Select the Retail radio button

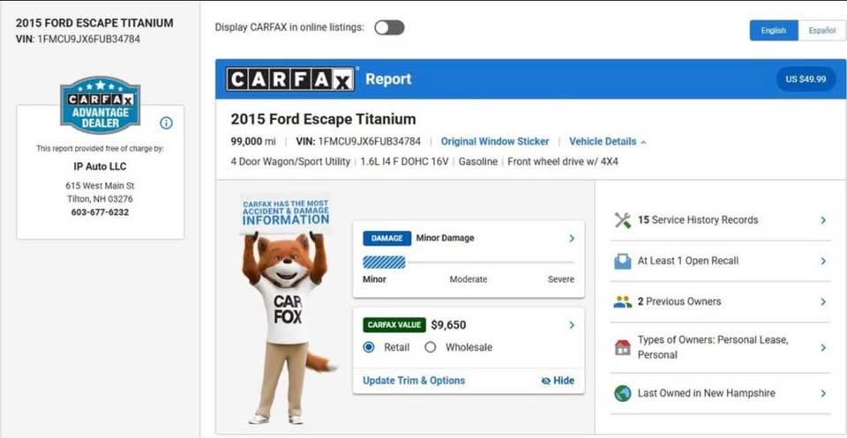[x=369, y=347]
